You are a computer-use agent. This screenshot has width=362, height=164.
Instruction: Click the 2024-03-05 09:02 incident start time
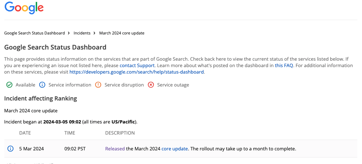pos(62,122)
